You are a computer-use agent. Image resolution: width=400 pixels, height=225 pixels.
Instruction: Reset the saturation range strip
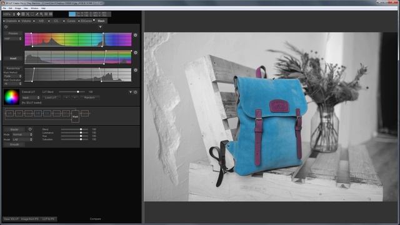[x=136, y=52]
